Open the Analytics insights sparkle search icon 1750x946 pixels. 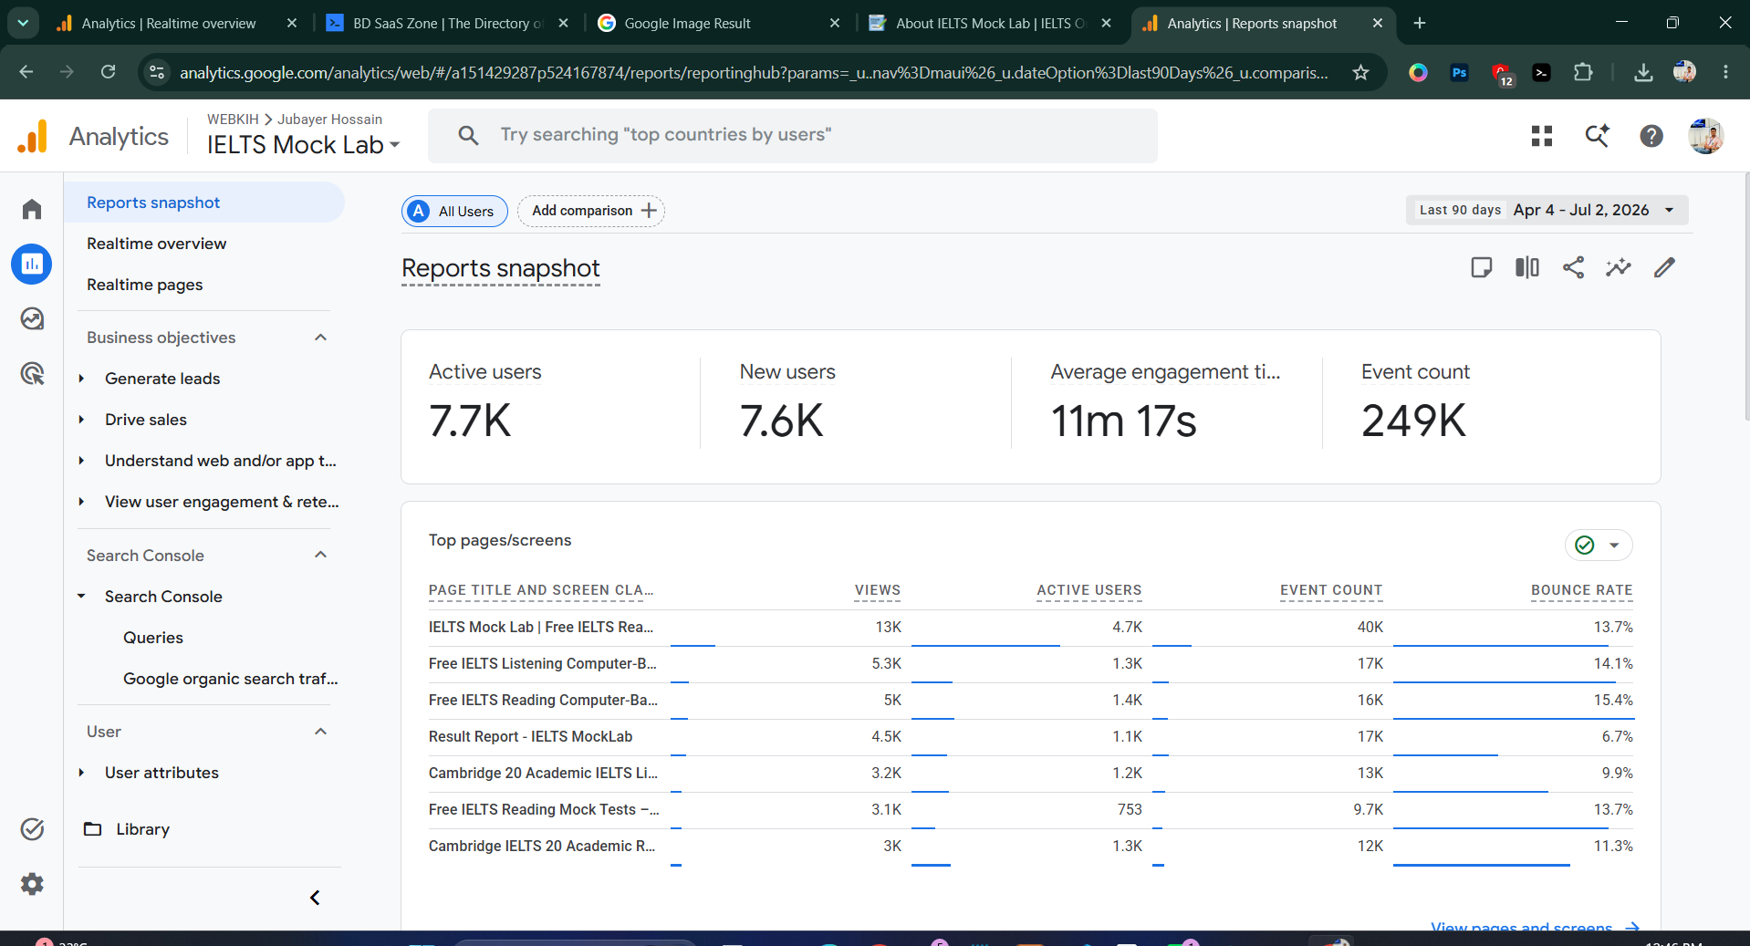[x=1597, y=136]
